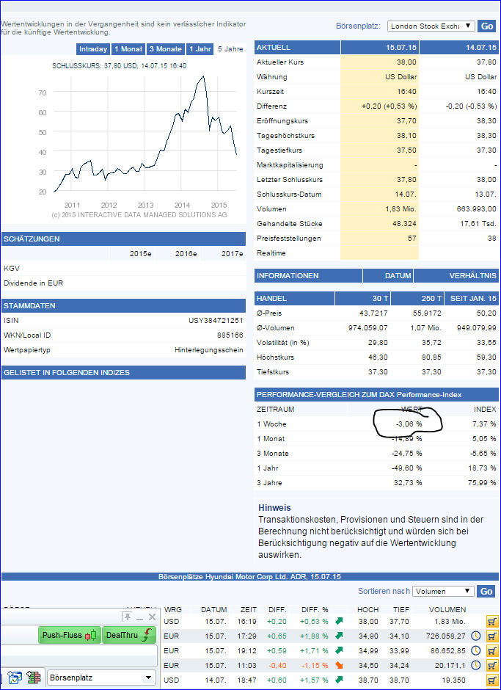The image size is (501, 690).
Task: Click the cart icon in the 86.652,85 volume row
Action: pyautogui.click(x=491, y=650)
